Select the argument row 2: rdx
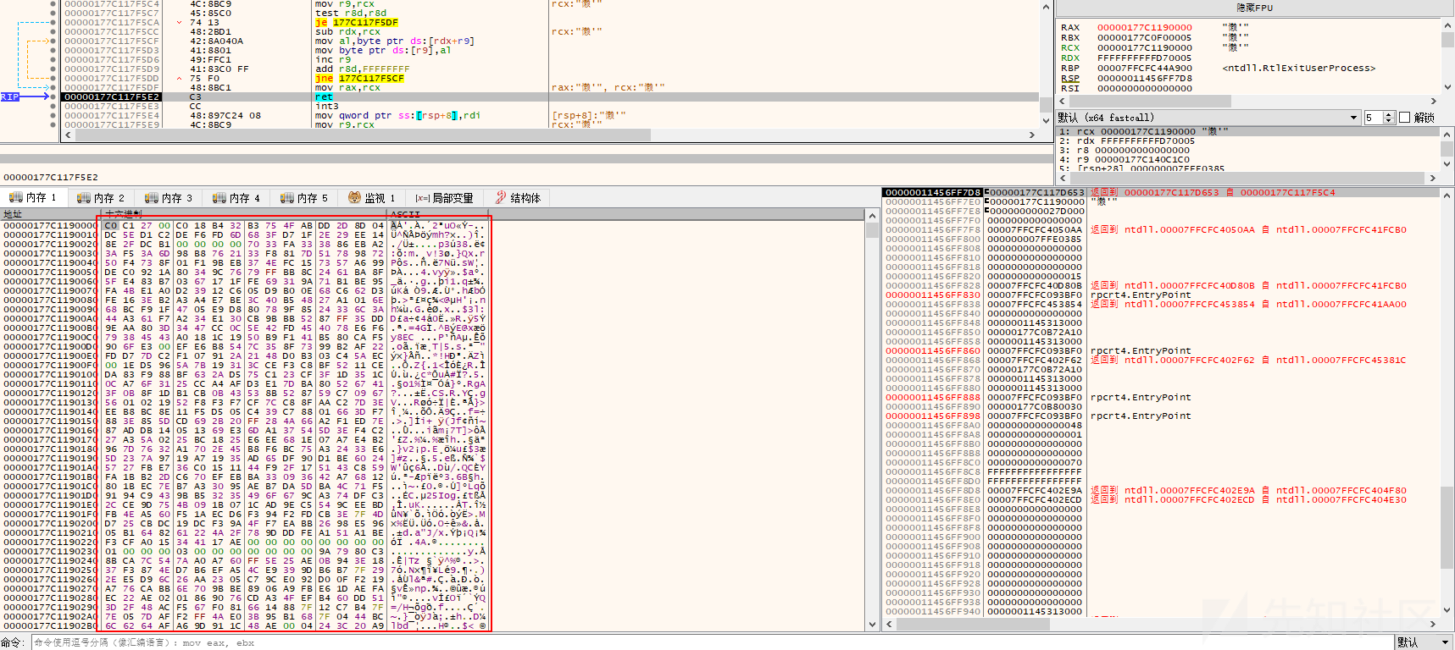 pos(1246,141)
